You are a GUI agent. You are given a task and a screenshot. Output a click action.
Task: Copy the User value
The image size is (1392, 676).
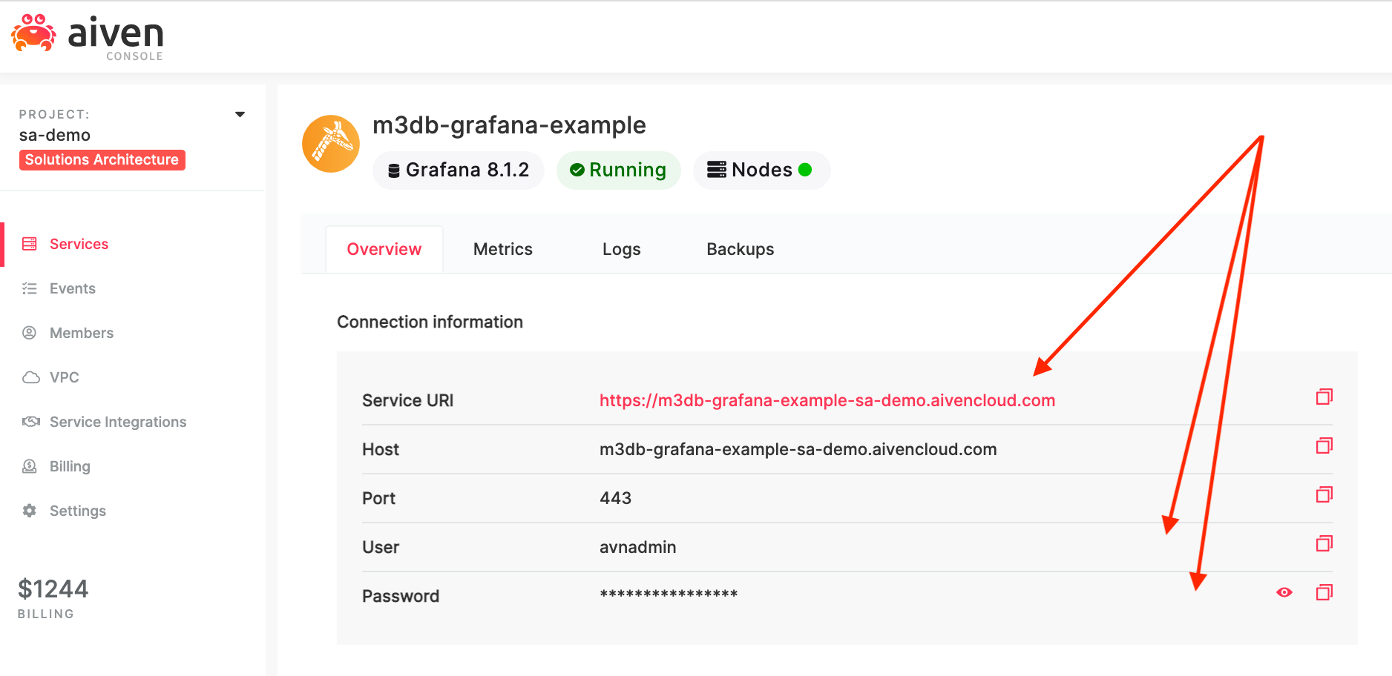coord(1324,543)
